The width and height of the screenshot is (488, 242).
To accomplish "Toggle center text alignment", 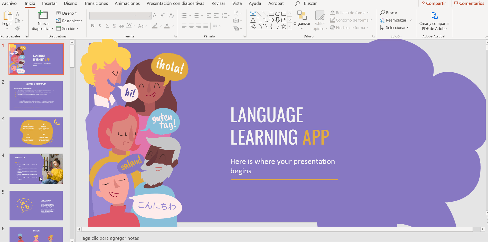I will click(191, 26).
